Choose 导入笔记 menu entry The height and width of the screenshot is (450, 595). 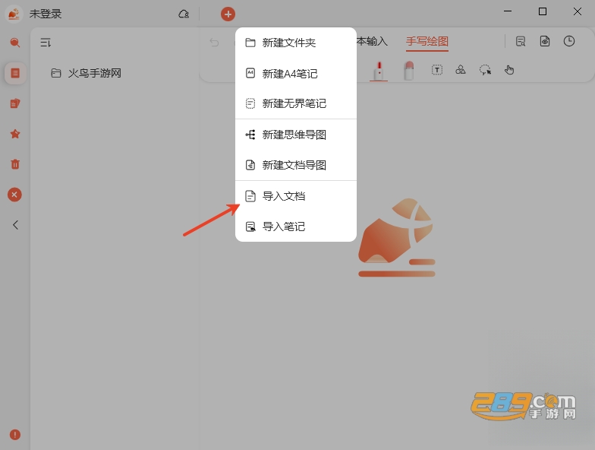click(296, 227)
